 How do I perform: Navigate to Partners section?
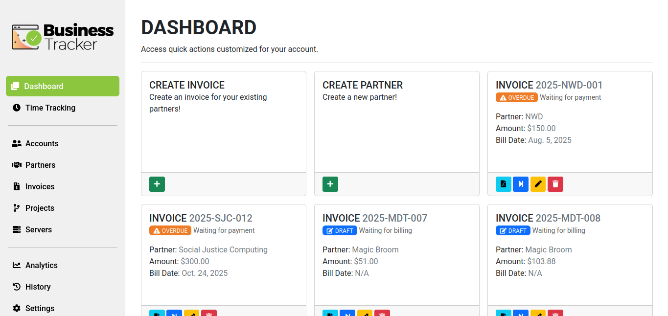[40, 165]
